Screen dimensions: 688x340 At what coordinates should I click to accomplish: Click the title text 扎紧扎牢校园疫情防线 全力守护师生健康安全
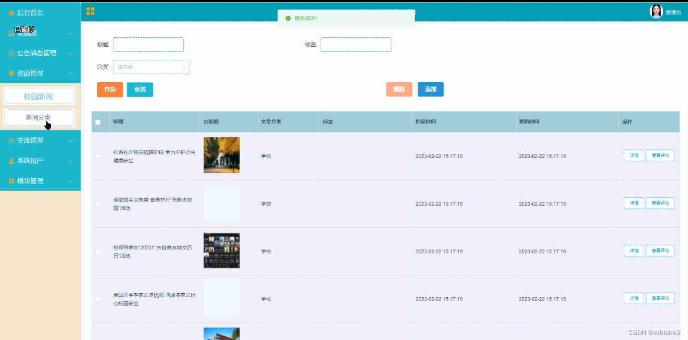point(154,156)
